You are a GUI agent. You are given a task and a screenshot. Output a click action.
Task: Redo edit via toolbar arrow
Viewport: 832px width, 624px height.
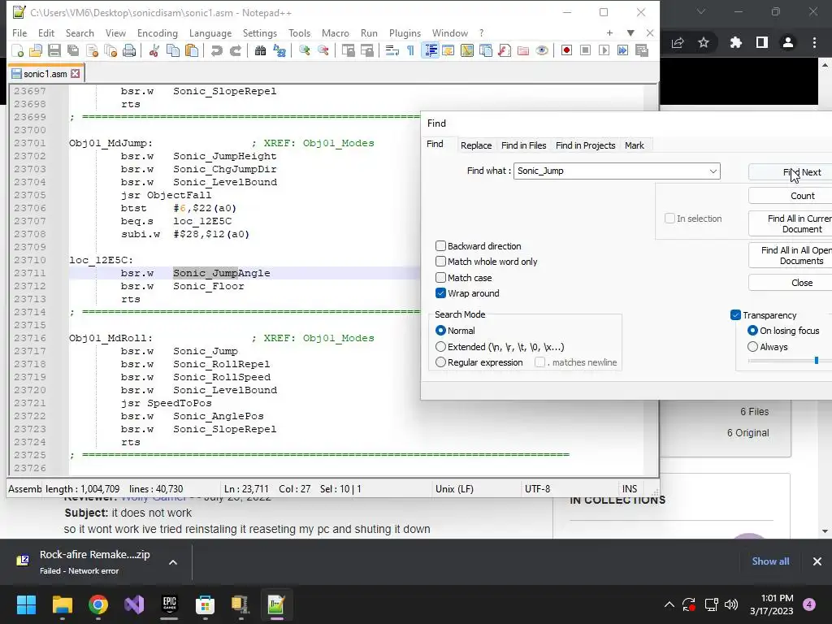pos(235,51)
